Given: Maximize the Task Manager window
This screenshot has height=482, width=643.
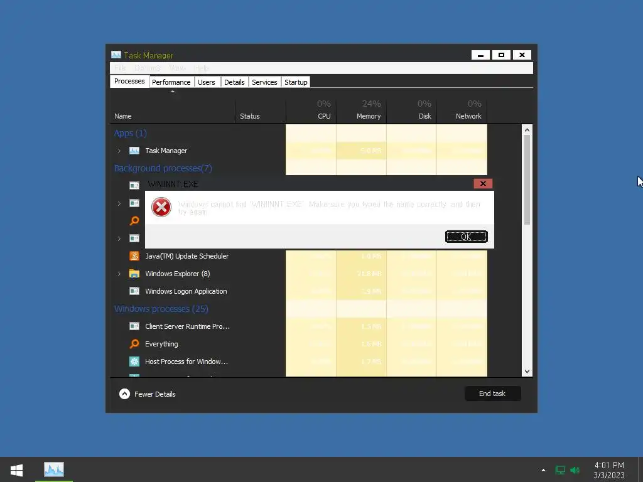Looking at the screenshot, I should (x=501, y=55).
